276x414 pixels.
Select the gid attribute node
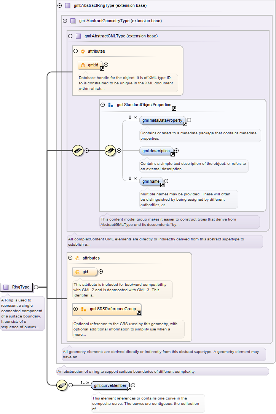(x=85, y=272)
